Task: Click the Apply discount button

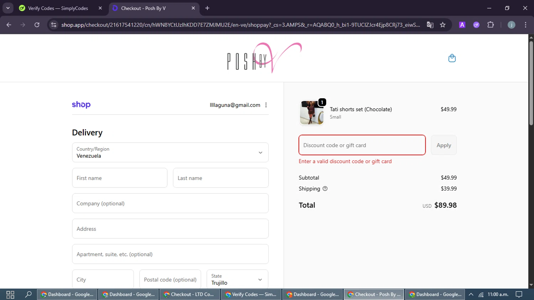Action: pyautogui.click(x=444, y=145)
